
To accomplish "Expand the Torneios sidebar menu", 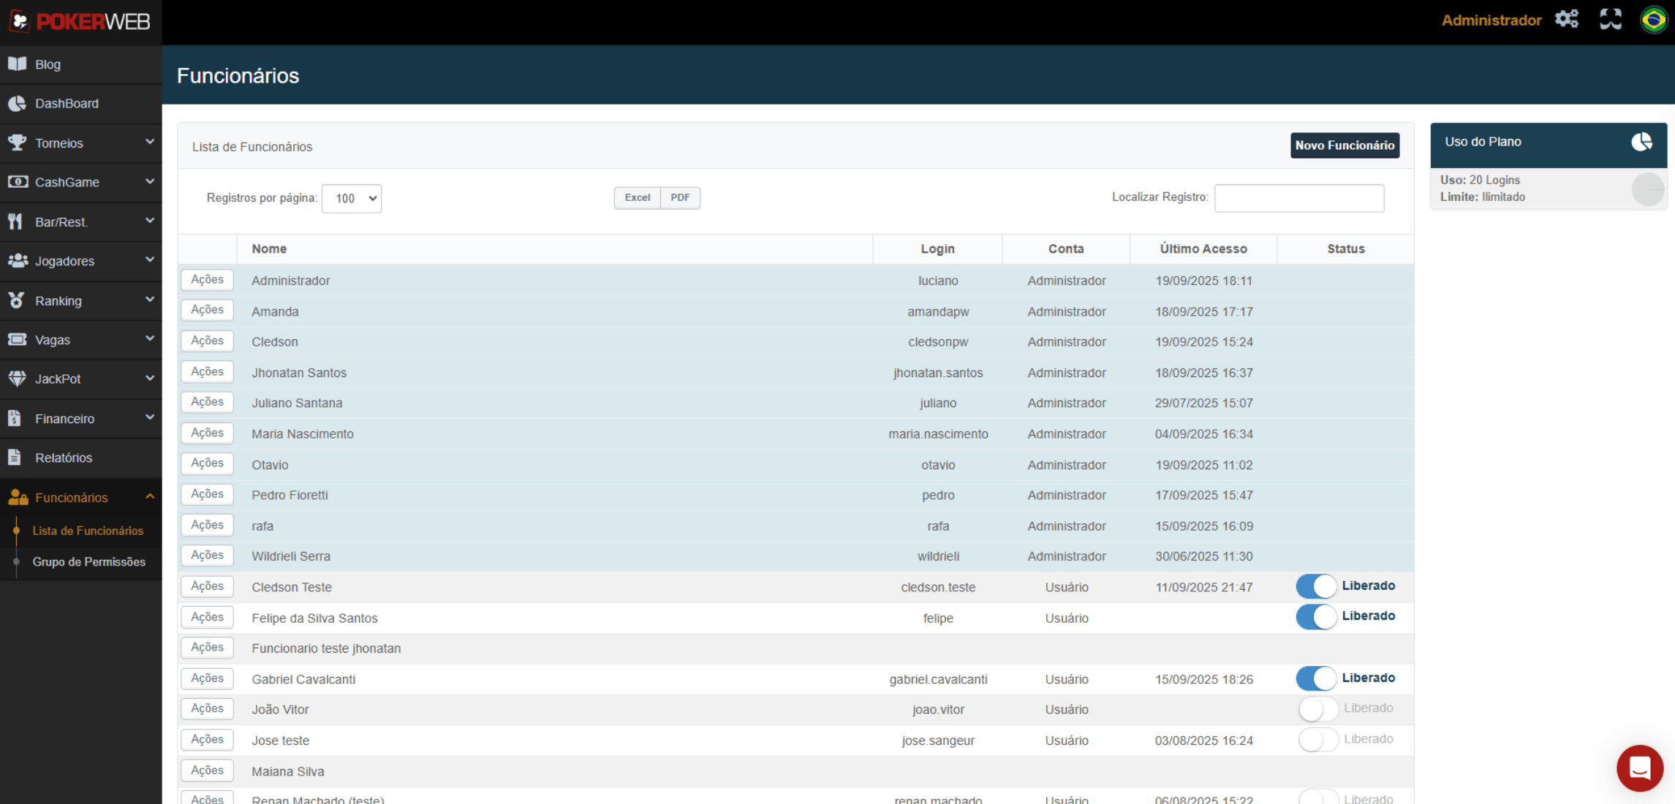I will pyautogui.click(x=80, y=143).
